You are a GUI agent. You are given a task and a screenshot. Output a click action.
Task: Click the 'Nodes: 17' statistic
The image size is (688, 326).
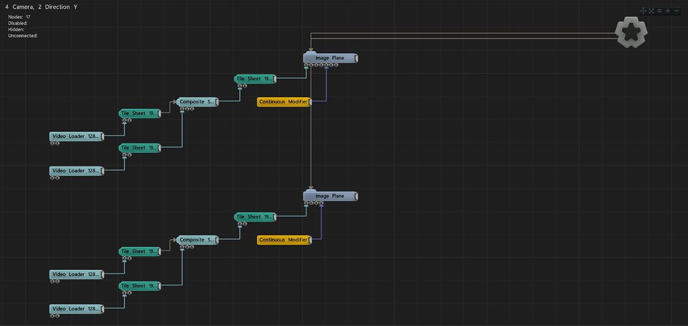click(x=19, y=17)
